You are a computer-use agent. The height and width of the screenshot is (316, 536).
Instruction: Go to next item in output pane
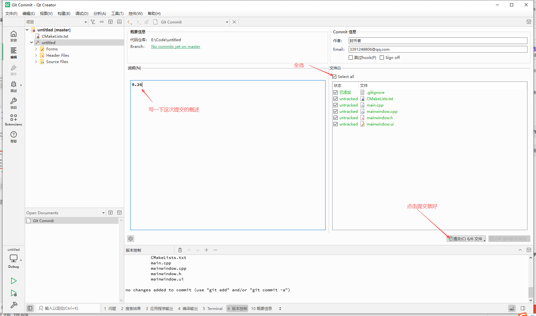click(x=197, y=250)
